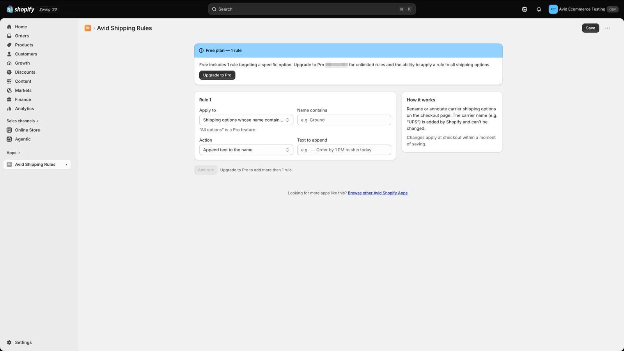The width and height of the screenshot is (624, 351).
Task: Click the Orders inbox icon
Action: [x=9, y=36]
